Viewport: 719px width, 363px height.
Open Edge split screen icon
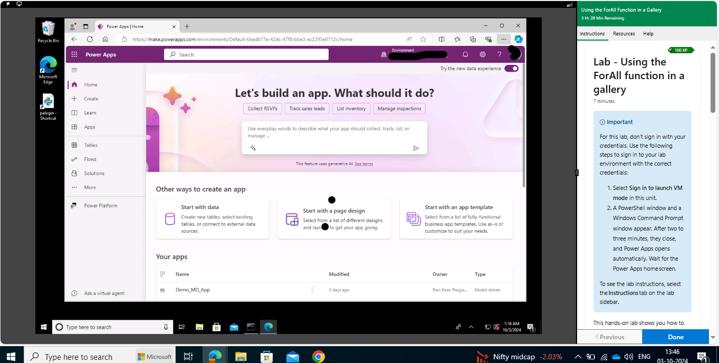(x=442, y=39)
